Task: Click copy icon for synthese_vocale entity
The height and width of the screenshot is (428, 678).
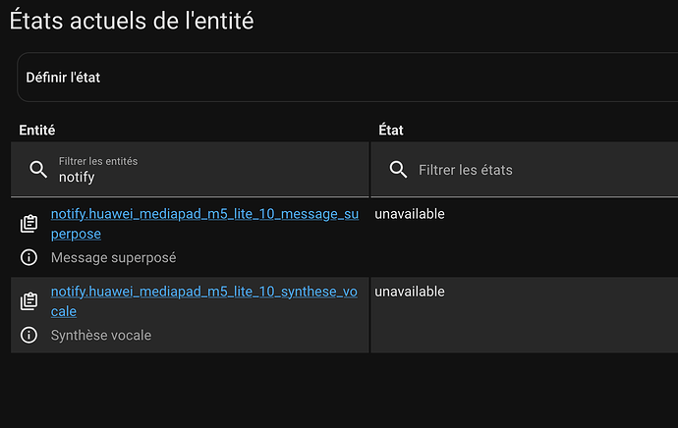Action: coord(29,302)
